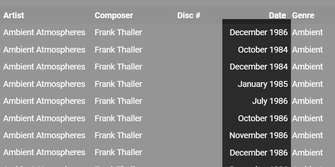
Task: Sort by the Artist column header
Action: 14,15
